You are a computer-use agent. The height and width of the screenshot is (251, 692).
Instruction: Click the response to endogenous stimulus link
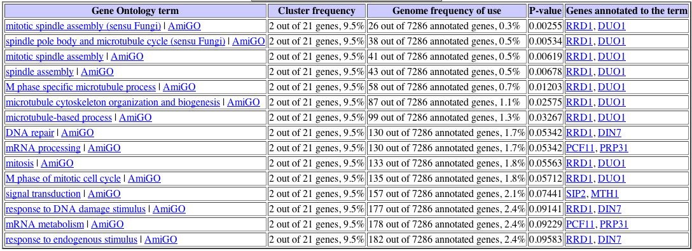(71, 240)
